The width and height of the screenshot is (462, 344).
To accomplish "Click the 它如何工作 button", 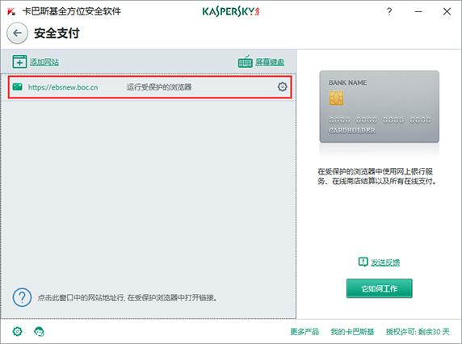I will 379,288.
